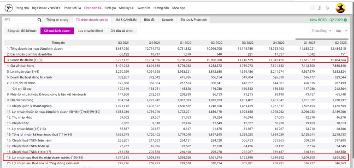This screenshot has width=354, height=168.
Task: Switch to Thông tin chung tab
Action: click(x=57, y=20)
